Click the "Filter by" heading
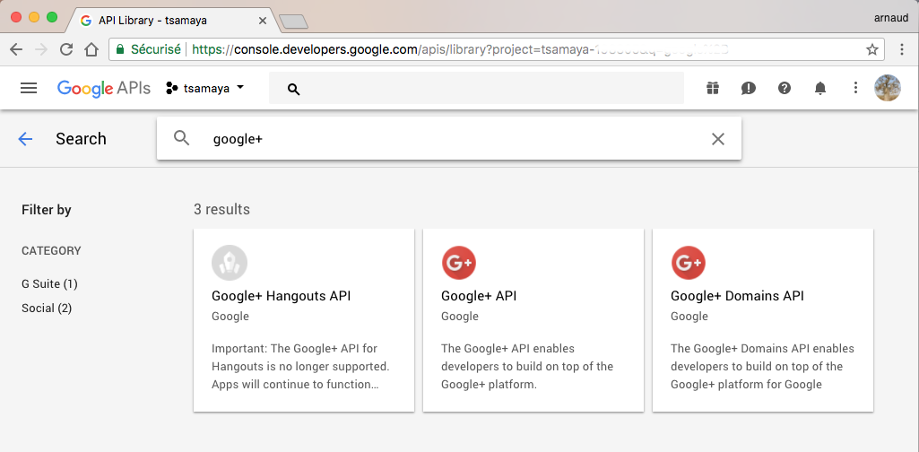This screenshot has height=452, width=919. click(x=47, y=210)
